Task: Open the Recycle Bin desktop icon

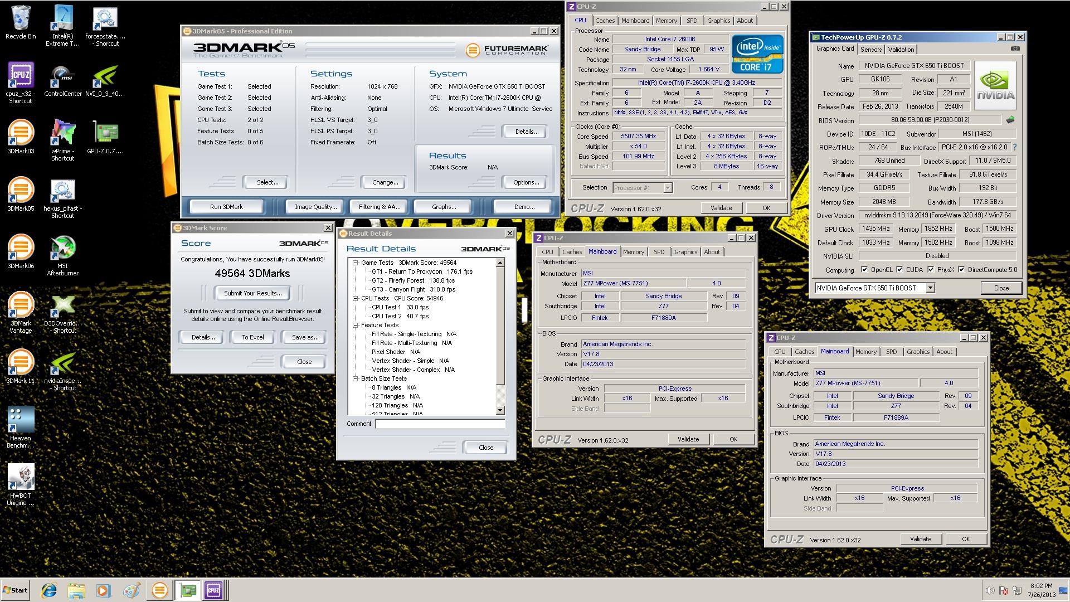Action: tap(21, 22)
